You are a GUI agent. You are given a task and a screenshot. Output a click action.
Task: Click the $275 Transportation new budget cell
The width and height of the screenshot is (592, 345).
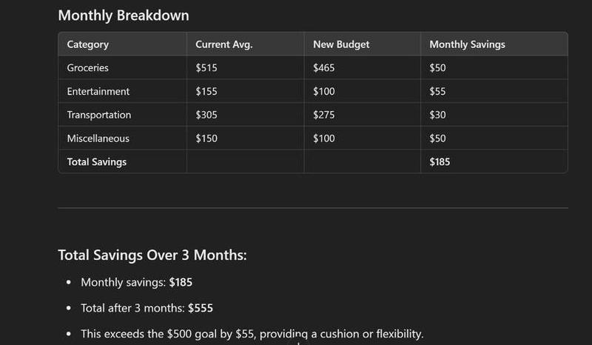point(324,115)
